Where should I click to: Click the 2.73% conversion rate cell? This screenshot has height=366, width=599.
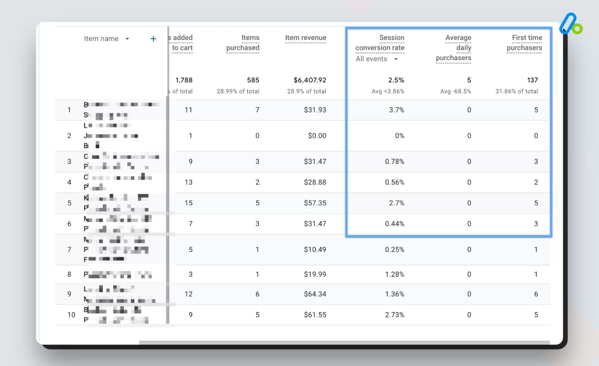(395, 315)
